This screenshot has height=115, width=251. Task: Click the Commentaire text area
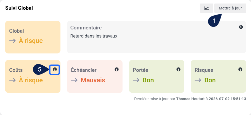156,37
